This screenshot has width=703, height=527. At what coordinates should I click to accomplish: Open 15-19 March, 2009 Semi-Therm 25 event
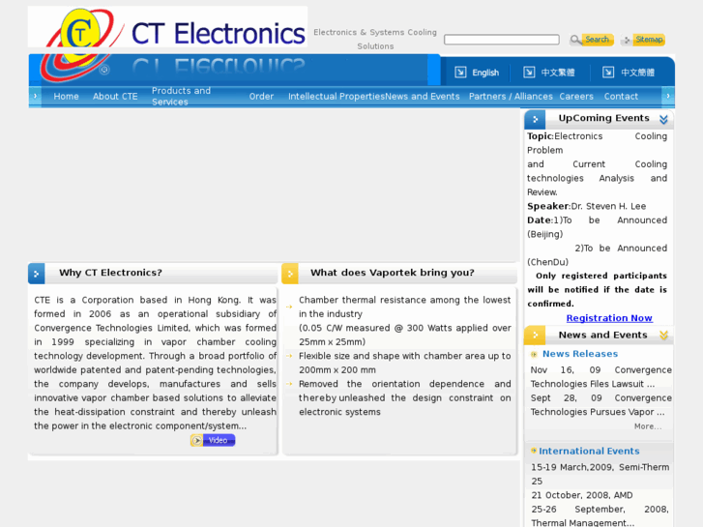point(600,474)
